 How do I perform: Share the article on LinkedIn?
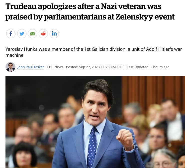(x=54, y=33)
